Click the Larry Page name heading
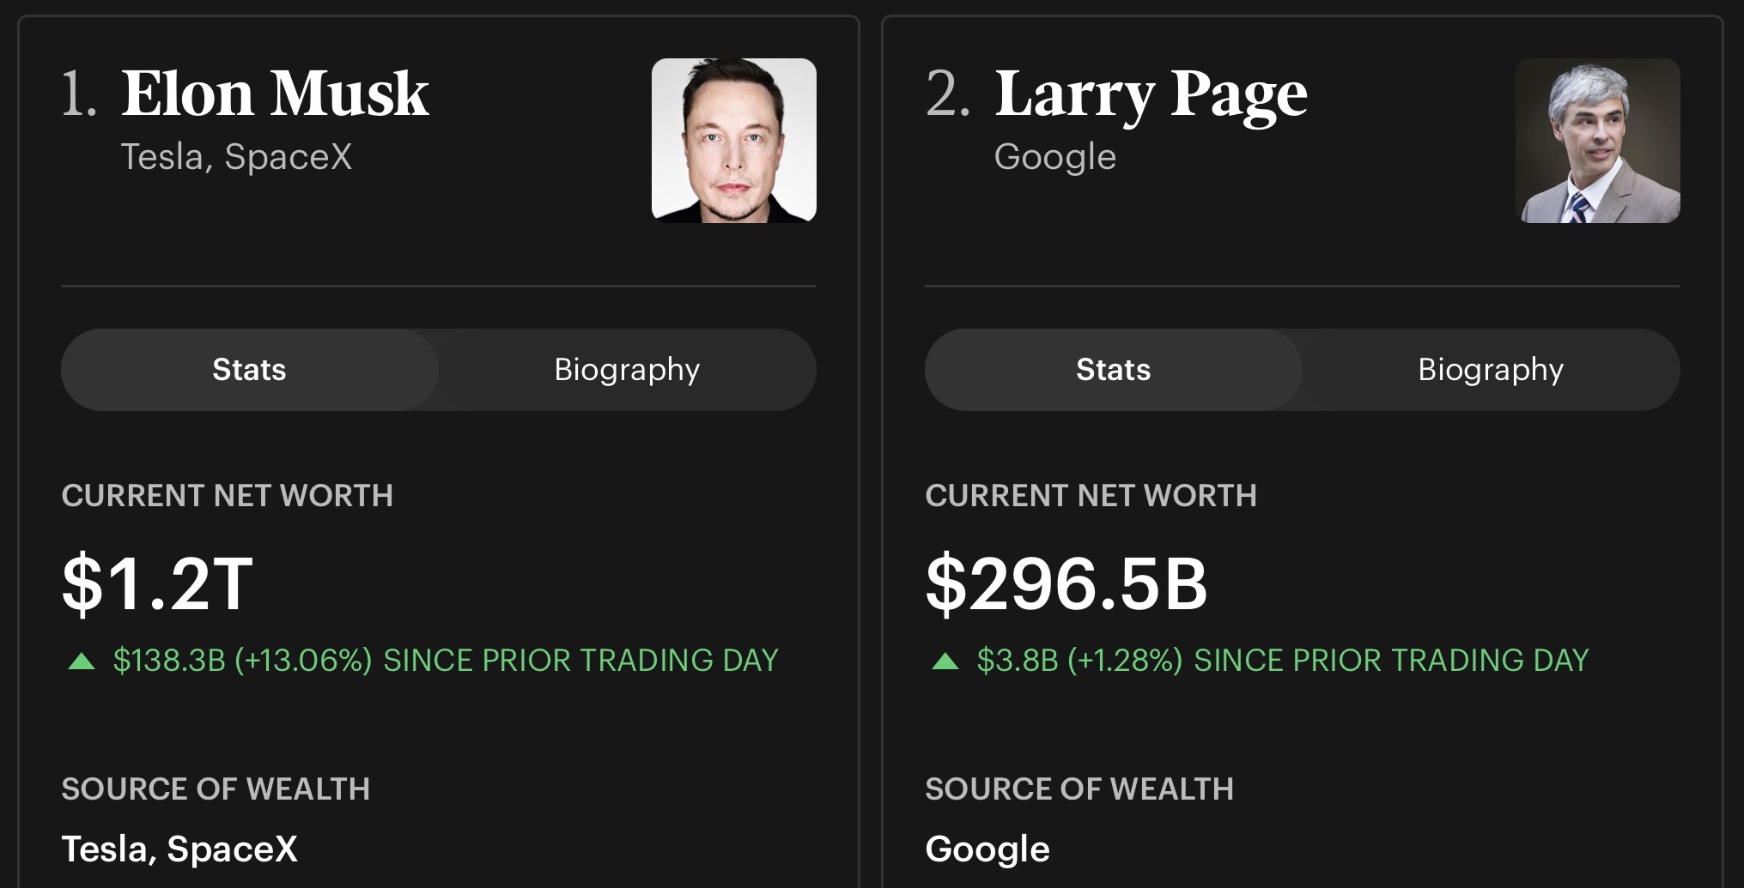This screenshot has width=1744, height=888. 1151,96
